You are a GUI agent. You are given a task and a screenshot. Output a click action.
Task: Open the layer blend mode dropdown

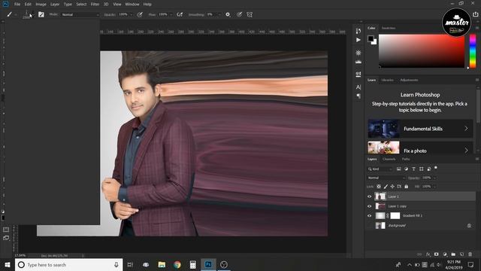(386, 178)
